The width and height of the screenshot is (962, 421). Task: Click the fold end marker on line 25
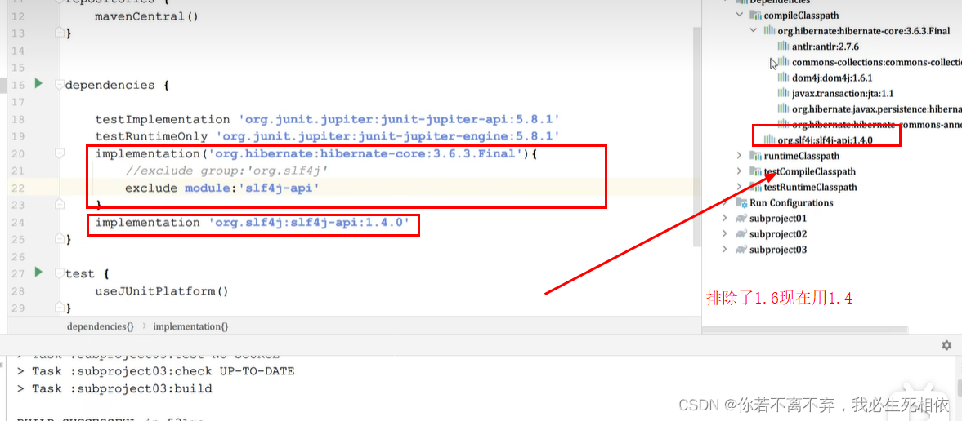(60, 237)
